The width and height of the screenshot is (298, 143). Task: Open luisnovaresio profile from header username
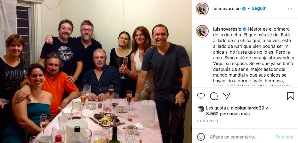[x=227, y=9]
